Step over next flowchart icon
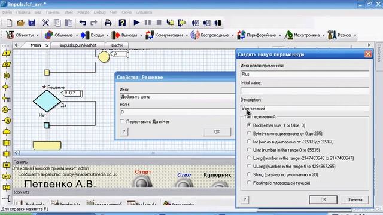The height and width of the screenshot is (215, 383). click(182, 23)
